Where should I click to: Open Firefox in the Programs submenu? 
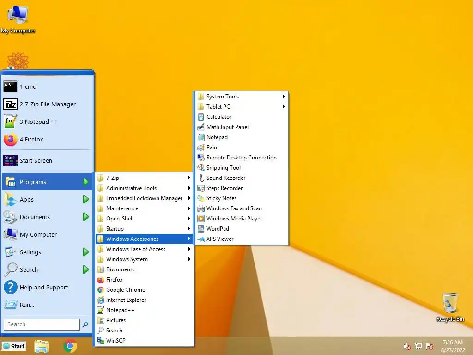pyautogui.click(x=144, y=280)
